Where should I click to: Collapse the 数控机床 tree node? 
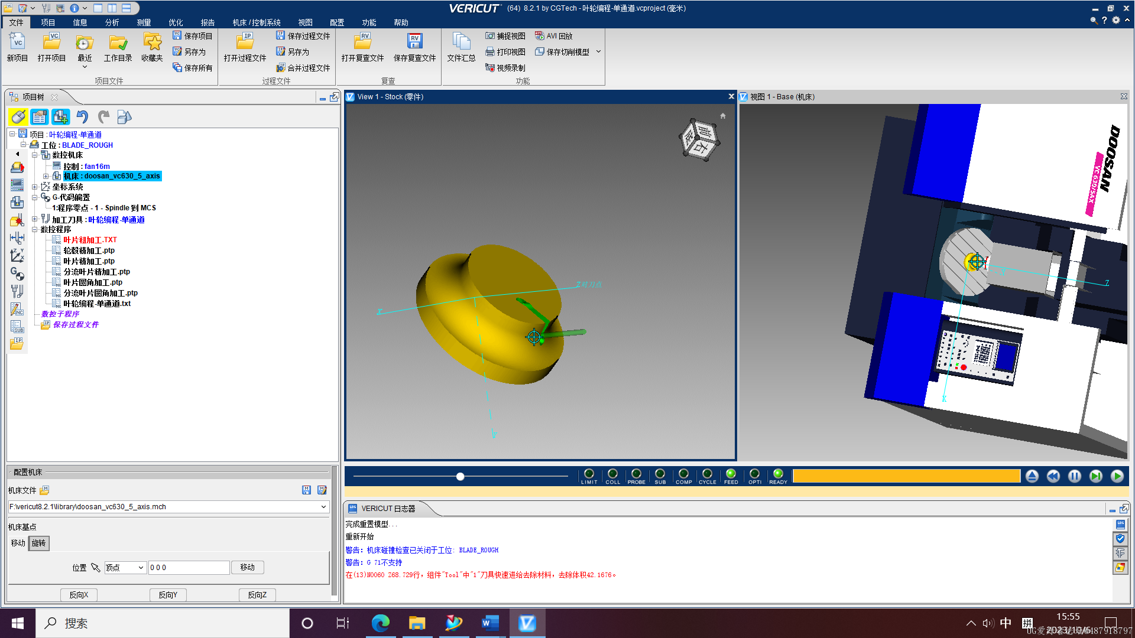click(x=34, y=155)
